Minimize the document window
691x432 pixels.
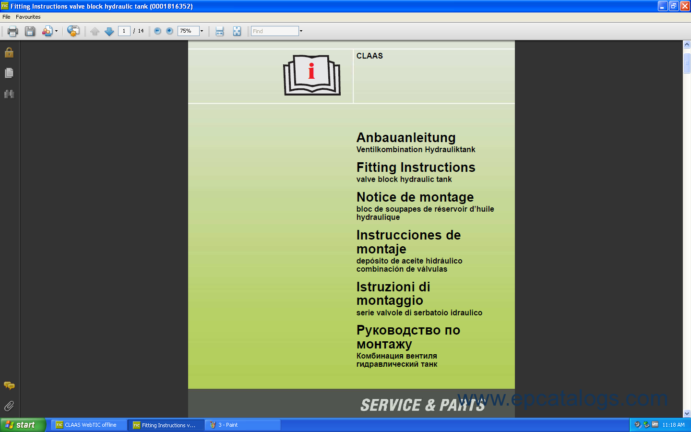click(x=663, y=6)
